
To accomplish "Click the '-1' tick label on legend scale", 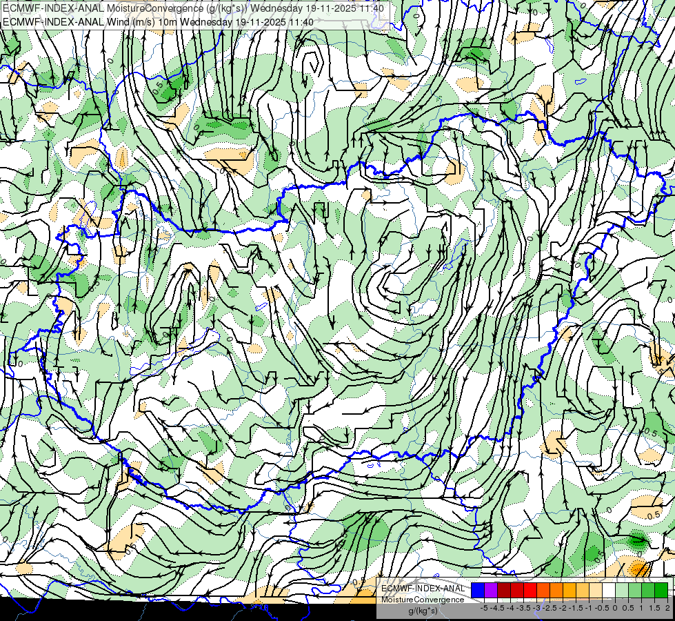I will 589,608.
